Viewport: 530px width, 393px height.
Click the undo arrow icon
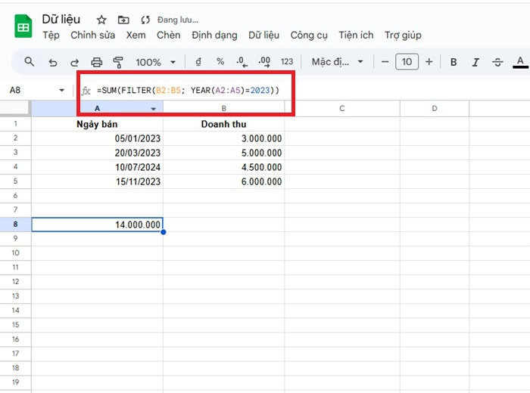(52, 62)
